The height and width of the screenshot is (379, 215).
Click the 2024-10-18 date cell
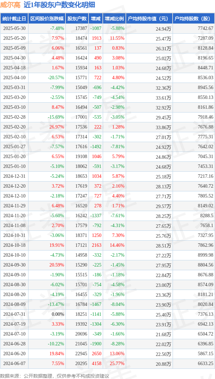[x=14, y=245]
